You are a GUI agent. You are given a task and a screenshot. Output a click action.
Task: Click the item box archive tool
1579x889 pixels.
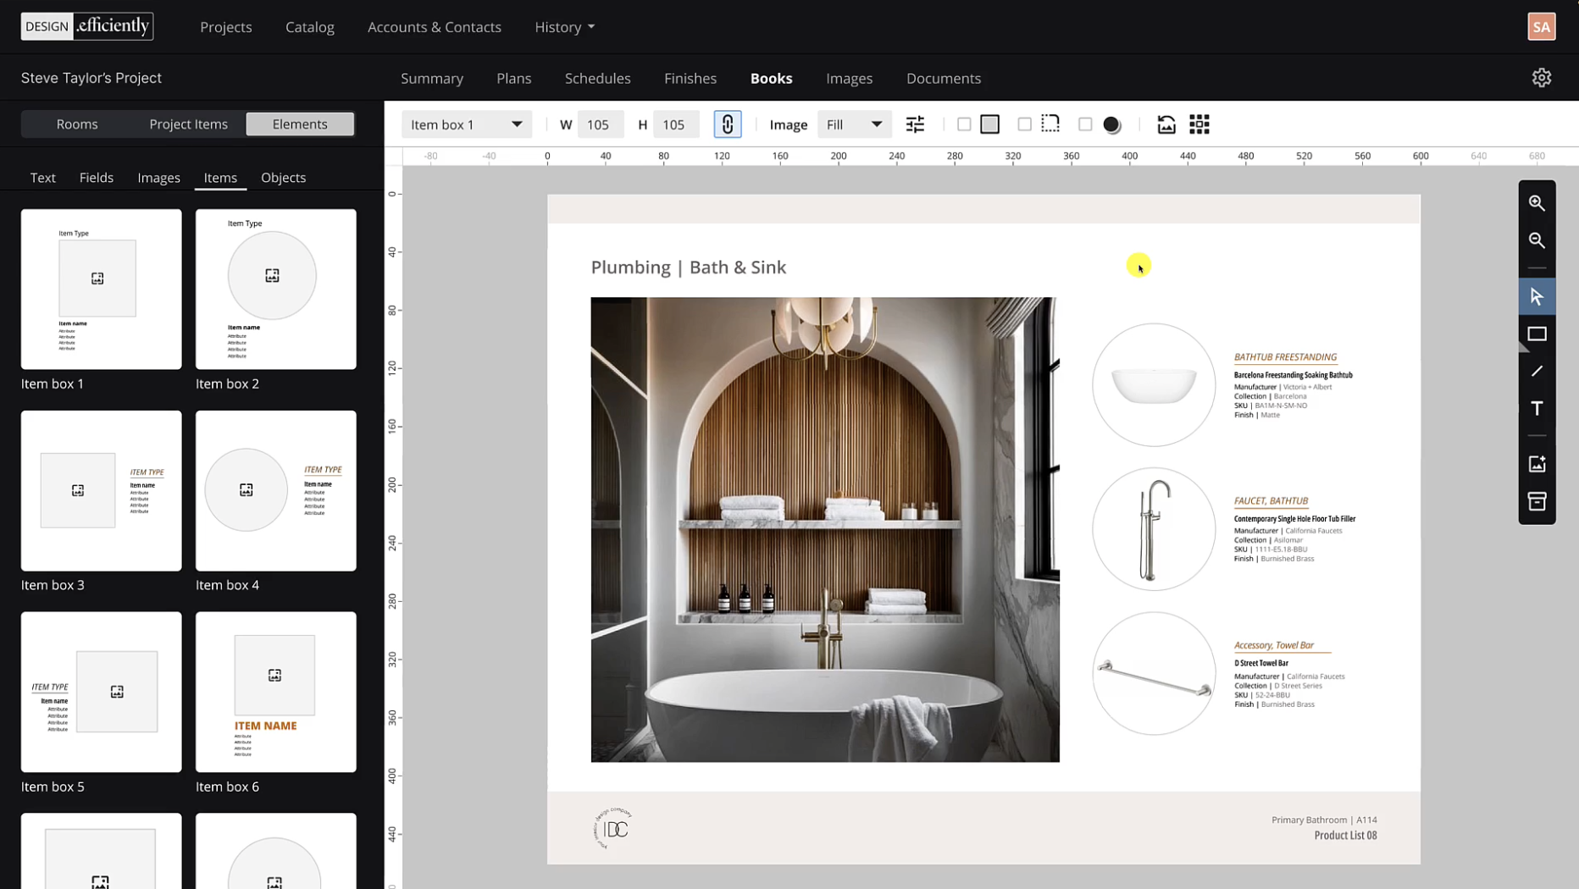click(1537, 501)
